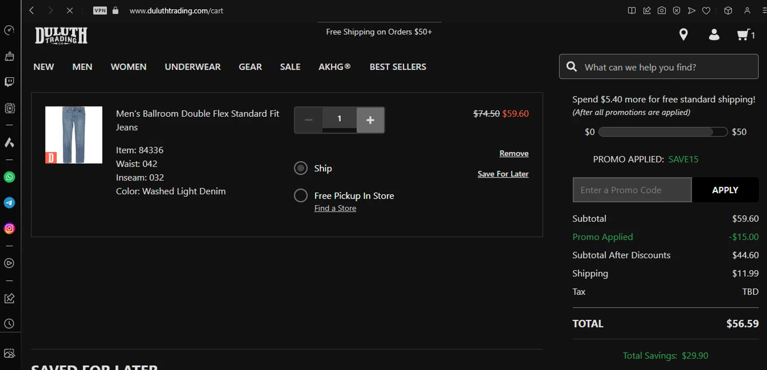Add page to bookmarks with heart icon

pos(706,10)
